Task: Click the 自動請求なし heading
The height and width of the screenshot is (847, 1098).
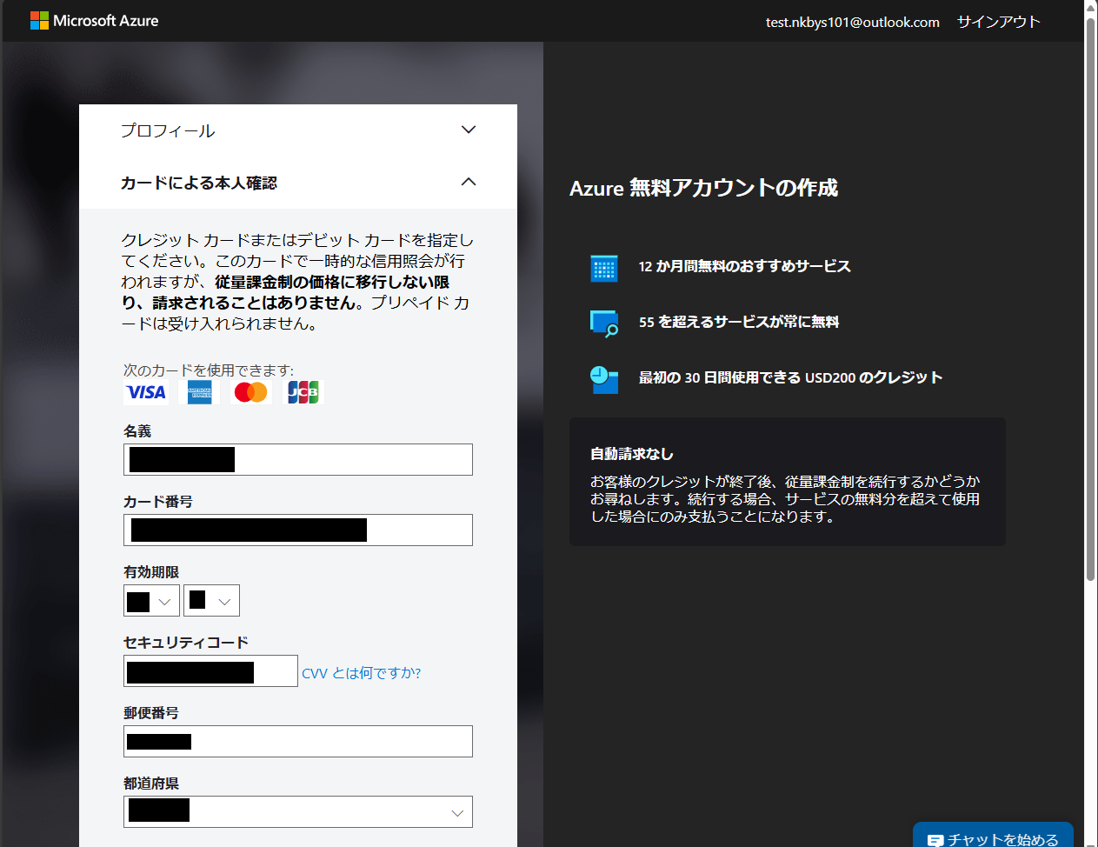Action: [632, 454]
